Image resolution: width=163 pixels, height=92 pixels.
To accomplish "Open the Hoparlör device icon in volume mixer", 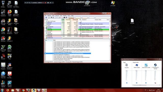I will point(127,65).
